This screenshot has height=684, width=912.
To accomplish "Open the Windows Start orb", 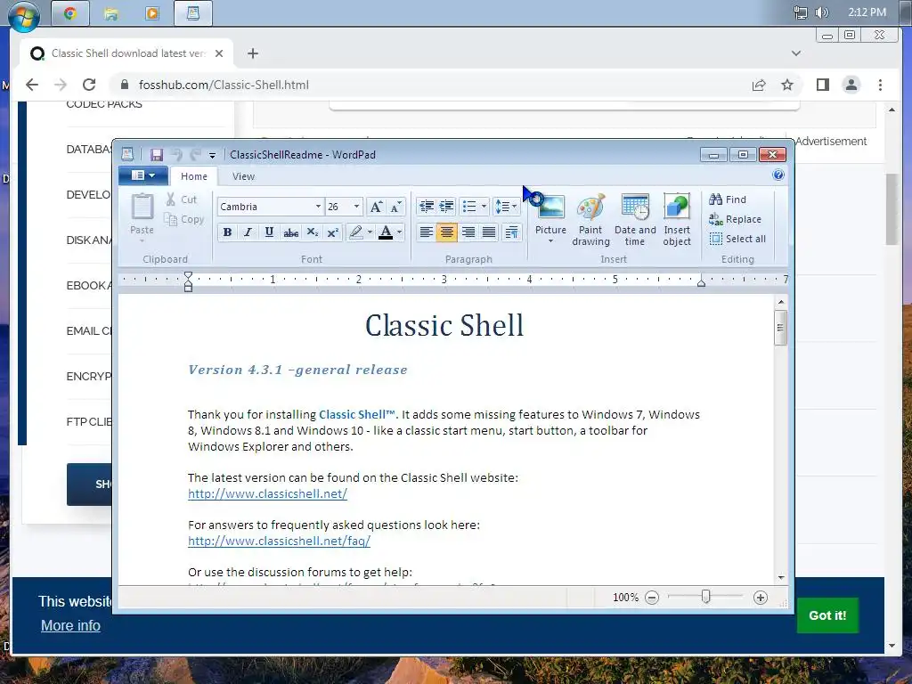I will pyautogui.click(x=24, y=16).
